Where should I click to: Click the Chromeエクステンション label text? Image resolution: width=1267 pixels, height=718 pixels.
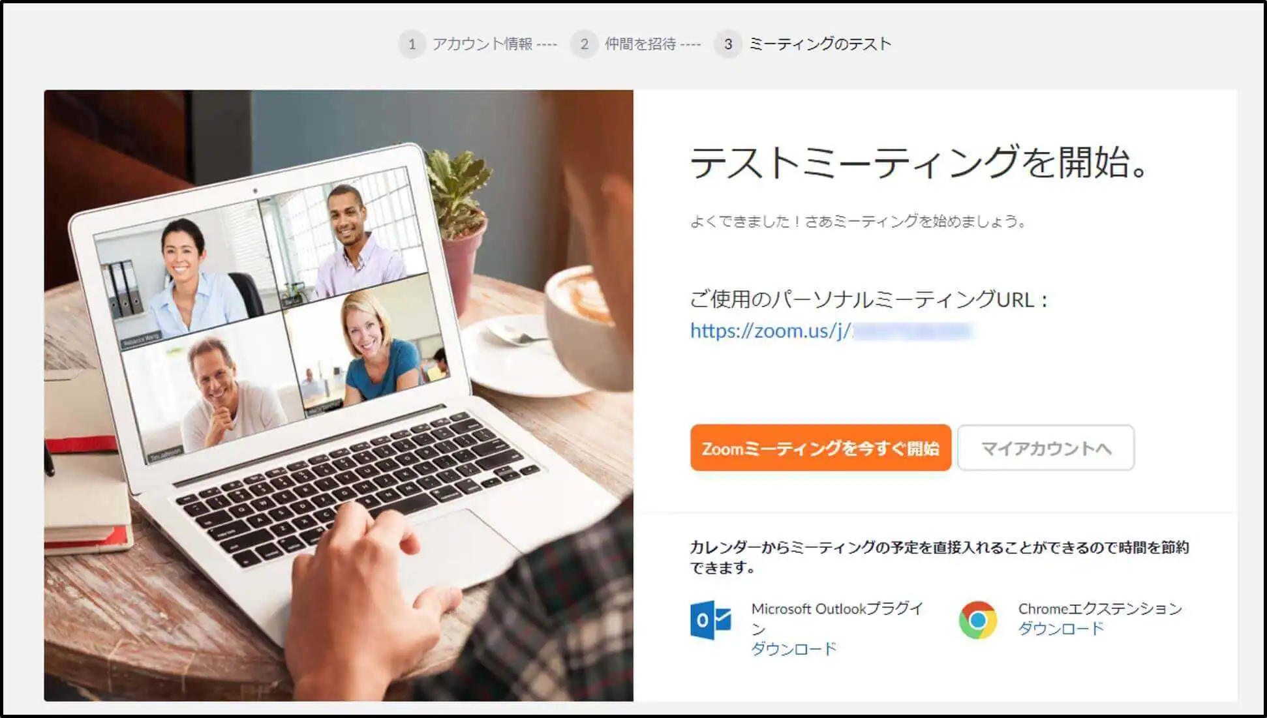[1100, 609]
